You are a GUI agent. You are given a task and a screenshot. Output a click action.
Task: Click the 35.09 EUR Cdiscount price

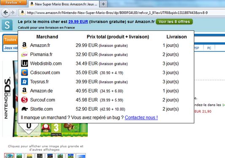coord(87,72)
